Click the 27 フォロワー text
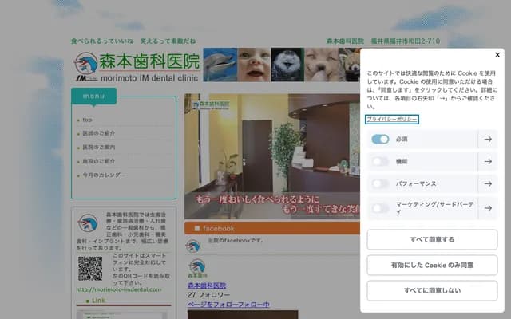 tap(208, 295)
